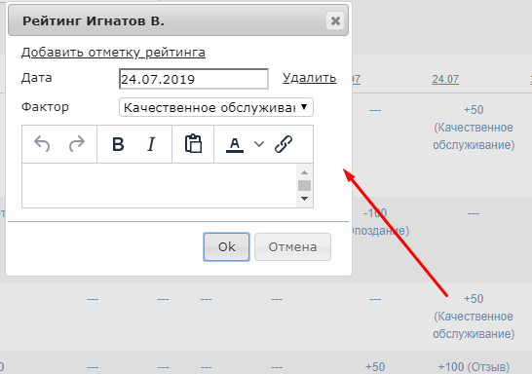Redo the last edit in the editor
Image resolution: width=532 pixels, height=374 pixels.
[x=77, y=144]
